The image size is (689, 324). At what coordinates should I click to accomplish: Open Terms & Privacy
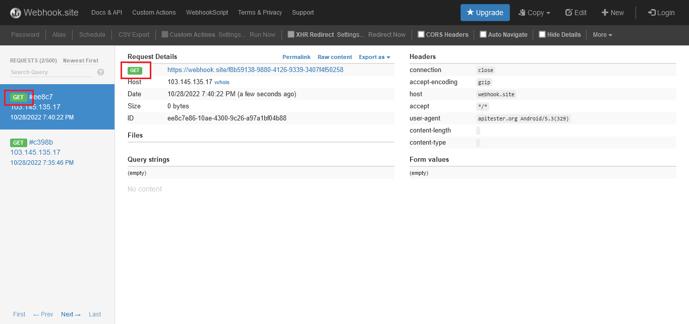pyautogui.click(x=260, y=13)
